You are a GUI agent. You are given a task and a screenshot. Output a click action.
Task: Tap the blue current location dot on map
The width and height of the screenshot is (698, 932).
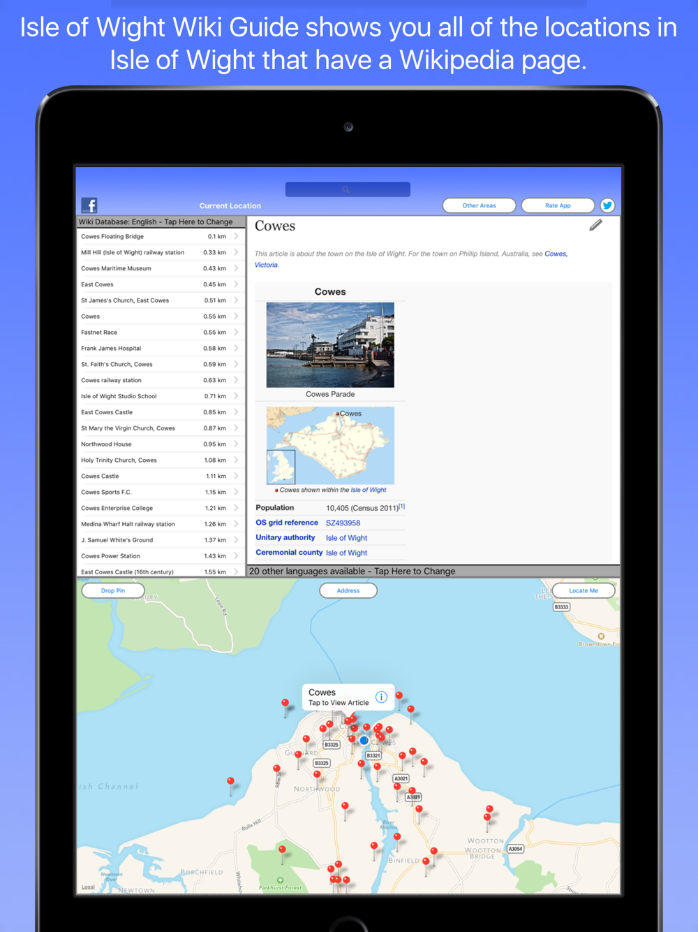(x=364, y=740)
